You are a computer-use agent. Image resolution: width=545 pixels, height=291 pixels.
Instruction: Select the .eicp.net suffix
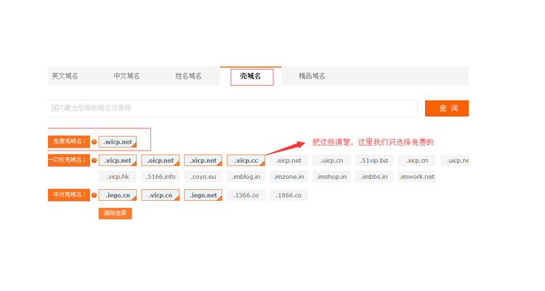288,161
